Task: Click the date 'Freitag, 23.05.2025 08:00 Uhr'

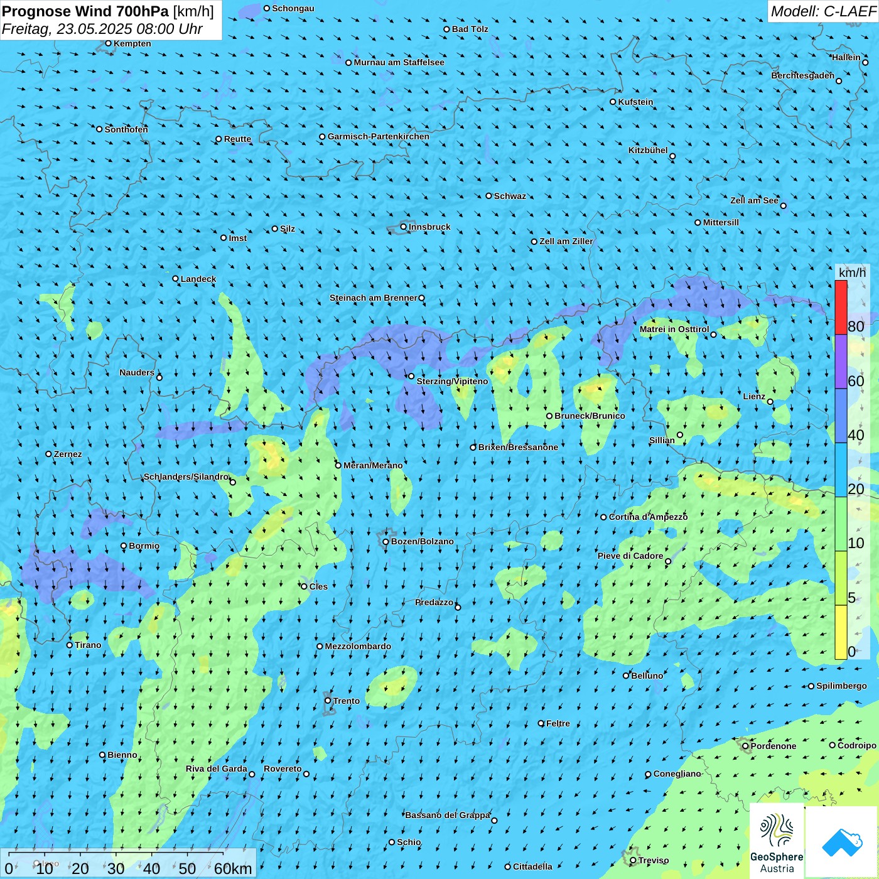Action: (x=102, y=29)
